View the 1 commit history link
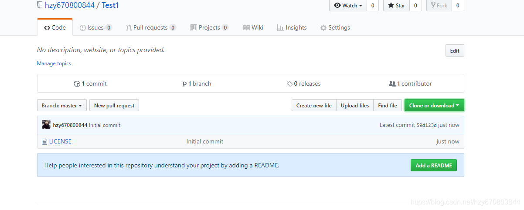524x210 pixels. point(91,83)
